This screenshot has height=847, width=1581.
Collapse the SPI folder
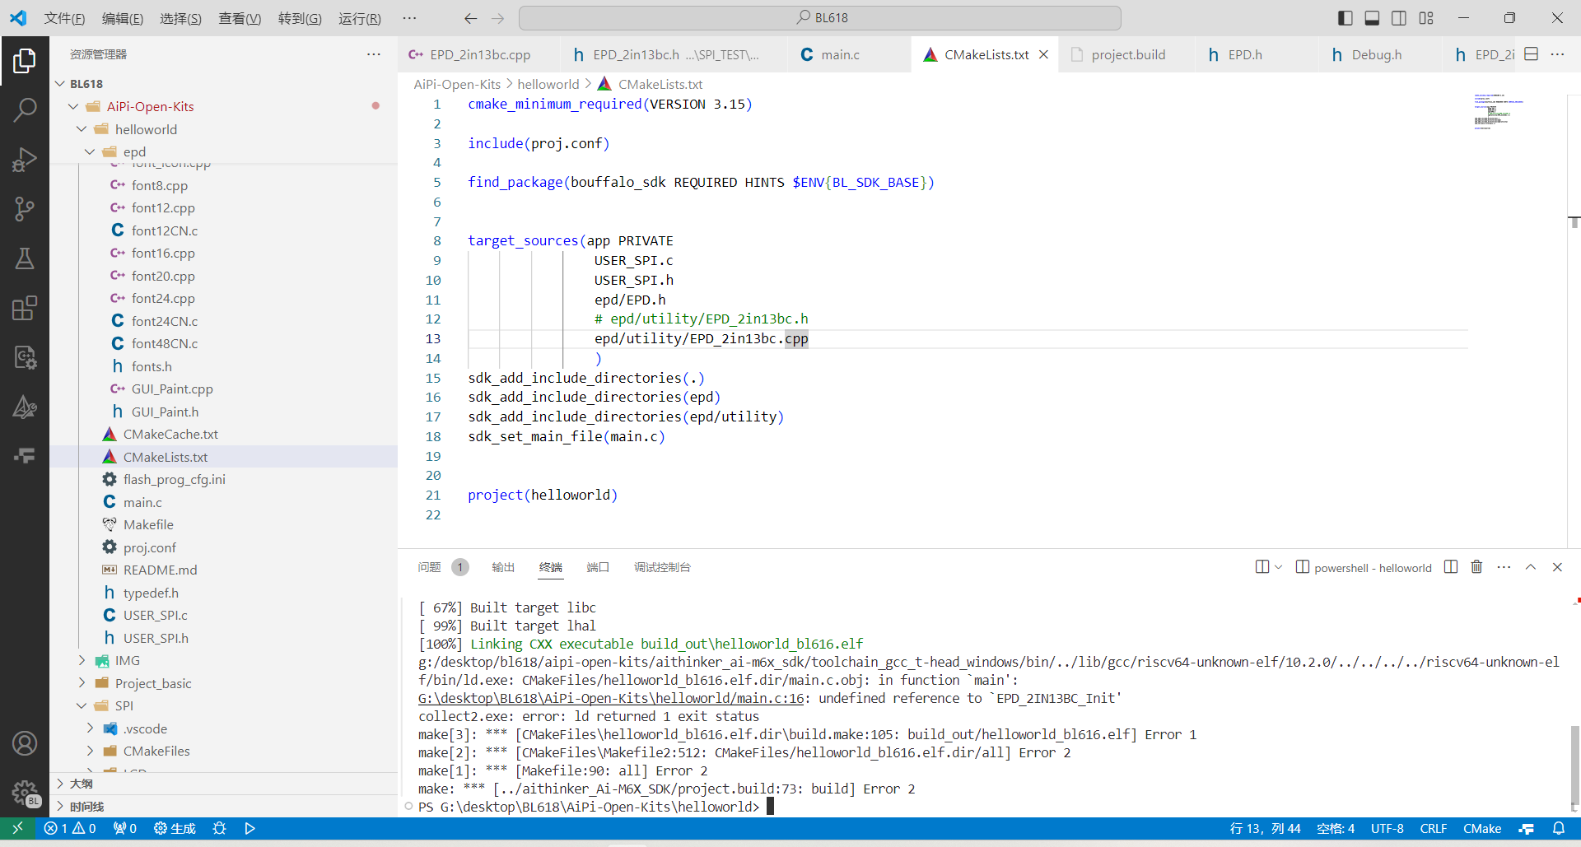pos(82,705)
